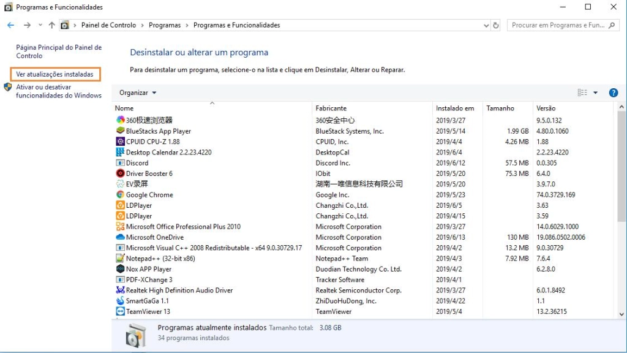
Task: Click the Control Panel icon in address bar
Action: pyautogui.click(x=64, y=25)
